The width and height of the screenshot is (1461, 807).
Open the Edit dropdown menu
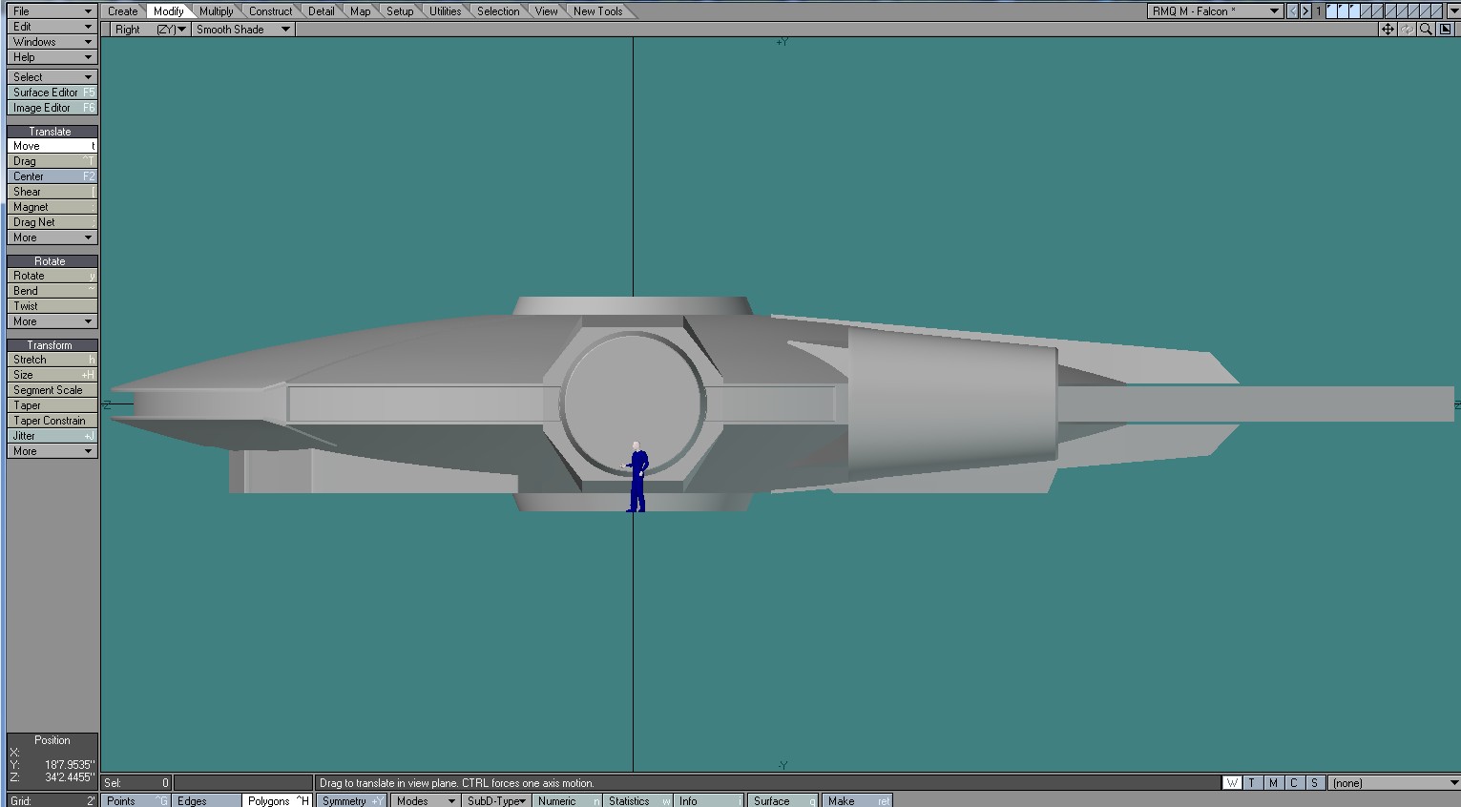pos(52,27)
